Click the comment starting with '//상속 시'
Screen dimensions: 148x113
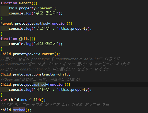[55, 69]
